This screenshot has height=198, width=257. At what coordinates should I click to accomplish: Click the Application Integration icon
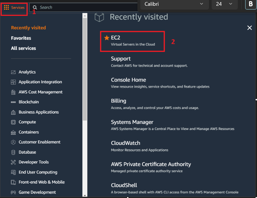point(13,82)
